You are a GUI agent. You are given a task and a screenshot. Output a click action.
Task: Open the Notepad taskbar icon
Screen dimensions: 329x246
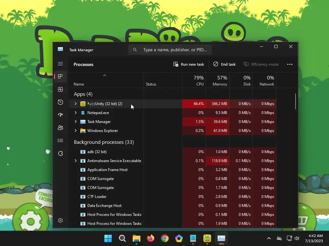click(x=193, y=238)
